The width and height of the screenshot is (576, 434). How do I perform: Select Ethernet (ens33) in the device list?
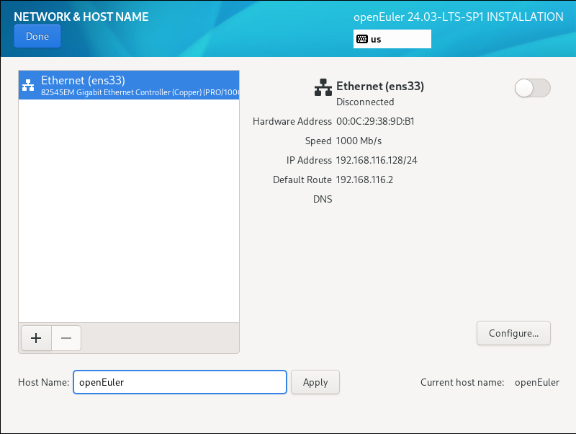(129, 85)
